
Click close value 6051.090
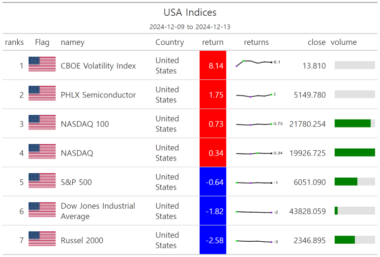tap(310, 182)
